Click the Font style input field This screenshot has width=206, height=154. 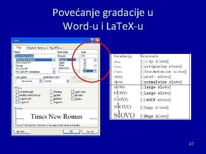[69, 56]
